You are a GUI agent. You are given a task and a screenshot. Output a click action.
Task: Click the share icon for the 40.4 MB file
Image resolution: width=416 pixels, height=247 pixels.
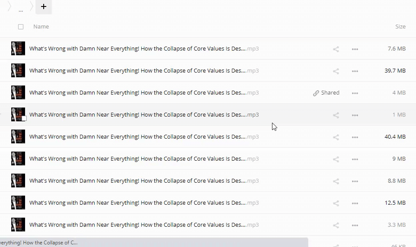click(336, 137)
